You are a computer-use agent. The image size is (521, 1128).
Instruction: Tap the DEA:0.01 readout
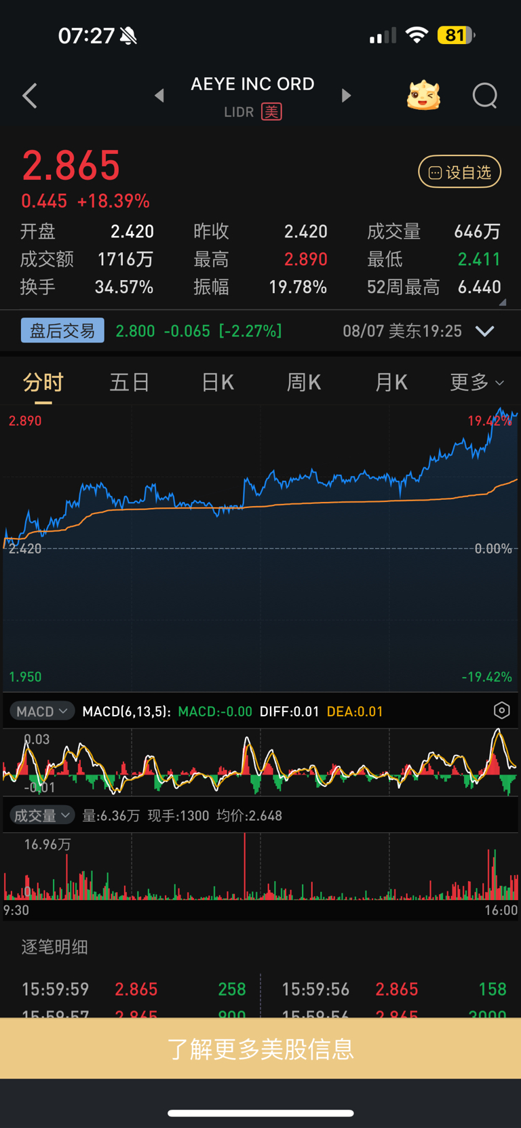(355, 711)
